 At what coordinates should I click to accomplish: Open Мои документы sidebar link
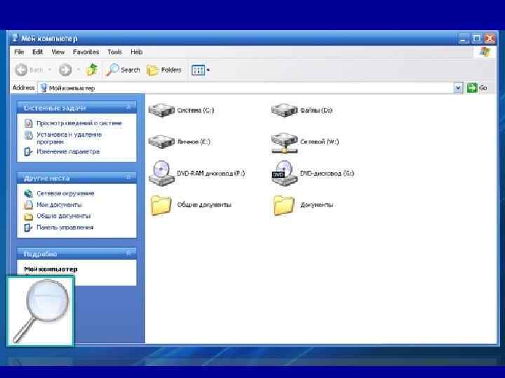click(59, 204)
